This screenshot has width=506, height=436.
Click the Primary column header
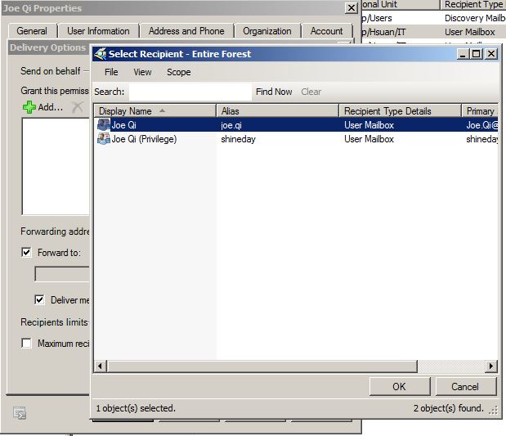(x=480, y=110)
